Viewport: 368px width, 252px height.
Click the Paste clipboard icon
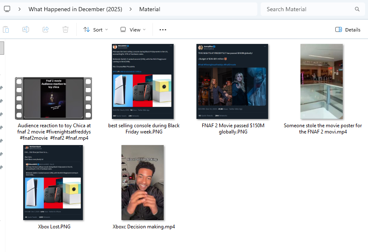pyautogui.click(x=6, y=29)
